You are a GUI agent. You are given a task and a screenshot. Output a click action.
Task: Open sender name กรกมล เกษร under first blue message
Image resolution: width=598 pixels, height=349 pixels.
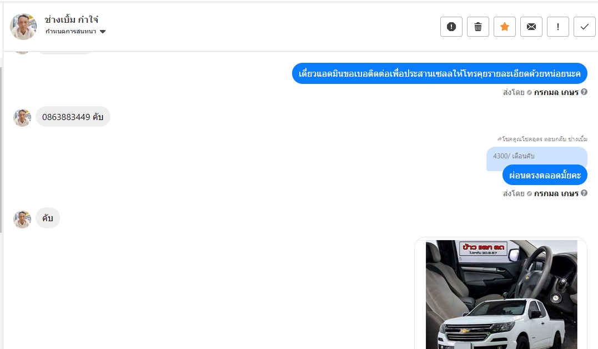tap(556, 92)
